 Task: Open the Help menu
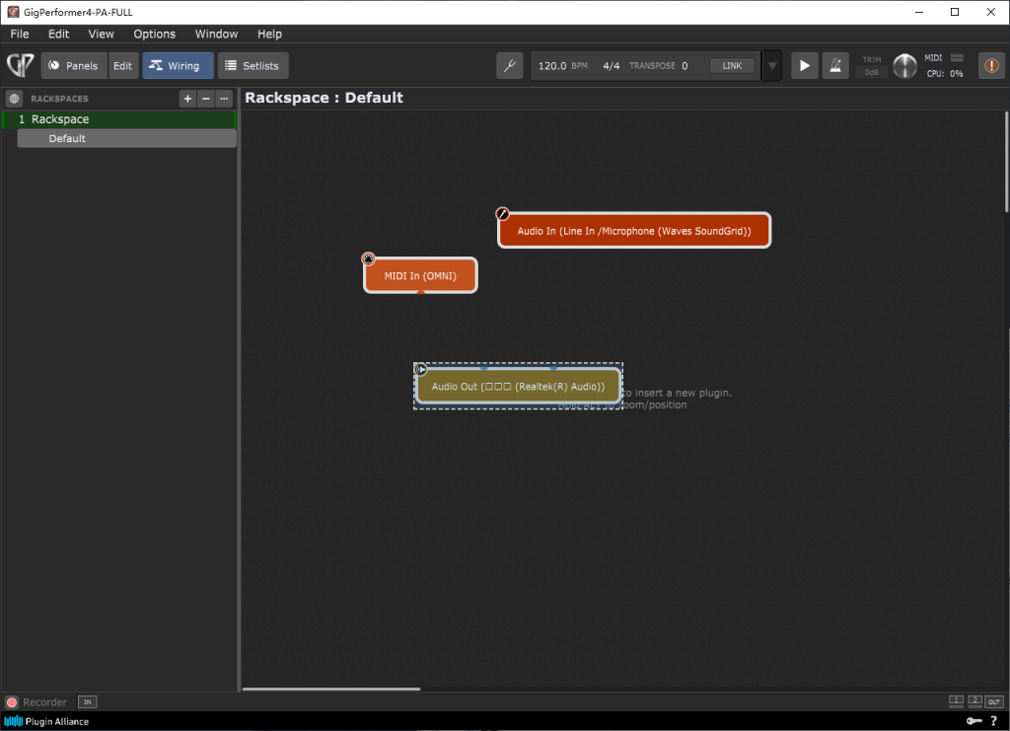(x=270, y=35)
